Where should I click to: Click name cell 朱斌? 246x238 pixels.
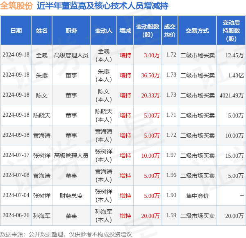point(42,75)
